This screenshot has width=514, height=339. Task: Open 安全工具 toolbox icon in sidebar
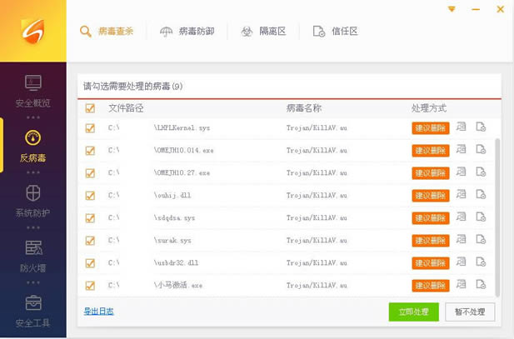coord(32,303)
